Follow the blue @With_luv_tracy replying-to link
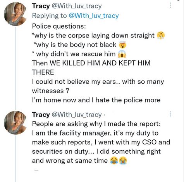184x182 pixels. 94,16
